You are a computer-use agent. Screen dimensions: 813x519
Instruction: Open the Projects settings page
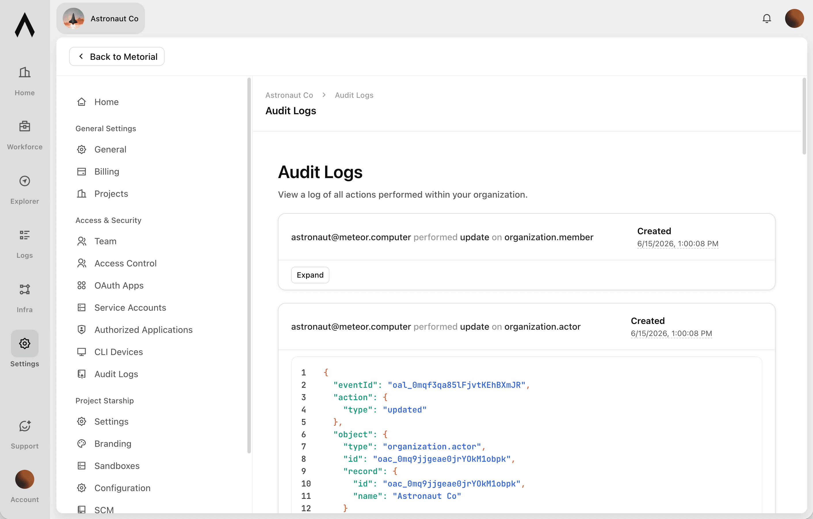pyautogui.click(x=111, y=194)
